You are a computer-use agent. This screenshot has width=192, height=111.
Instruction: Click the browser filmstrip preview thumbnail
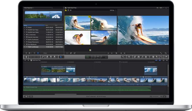(x=43, y=16)
